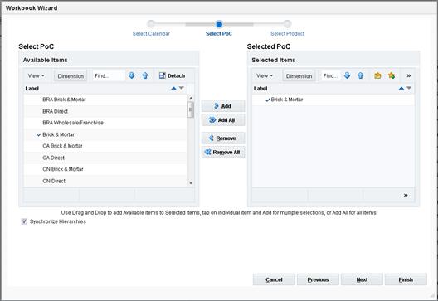Click the star add-favorite icon in Selected Items toolbar
Viewport: 438px width, 301px height.
pos(392,75)
